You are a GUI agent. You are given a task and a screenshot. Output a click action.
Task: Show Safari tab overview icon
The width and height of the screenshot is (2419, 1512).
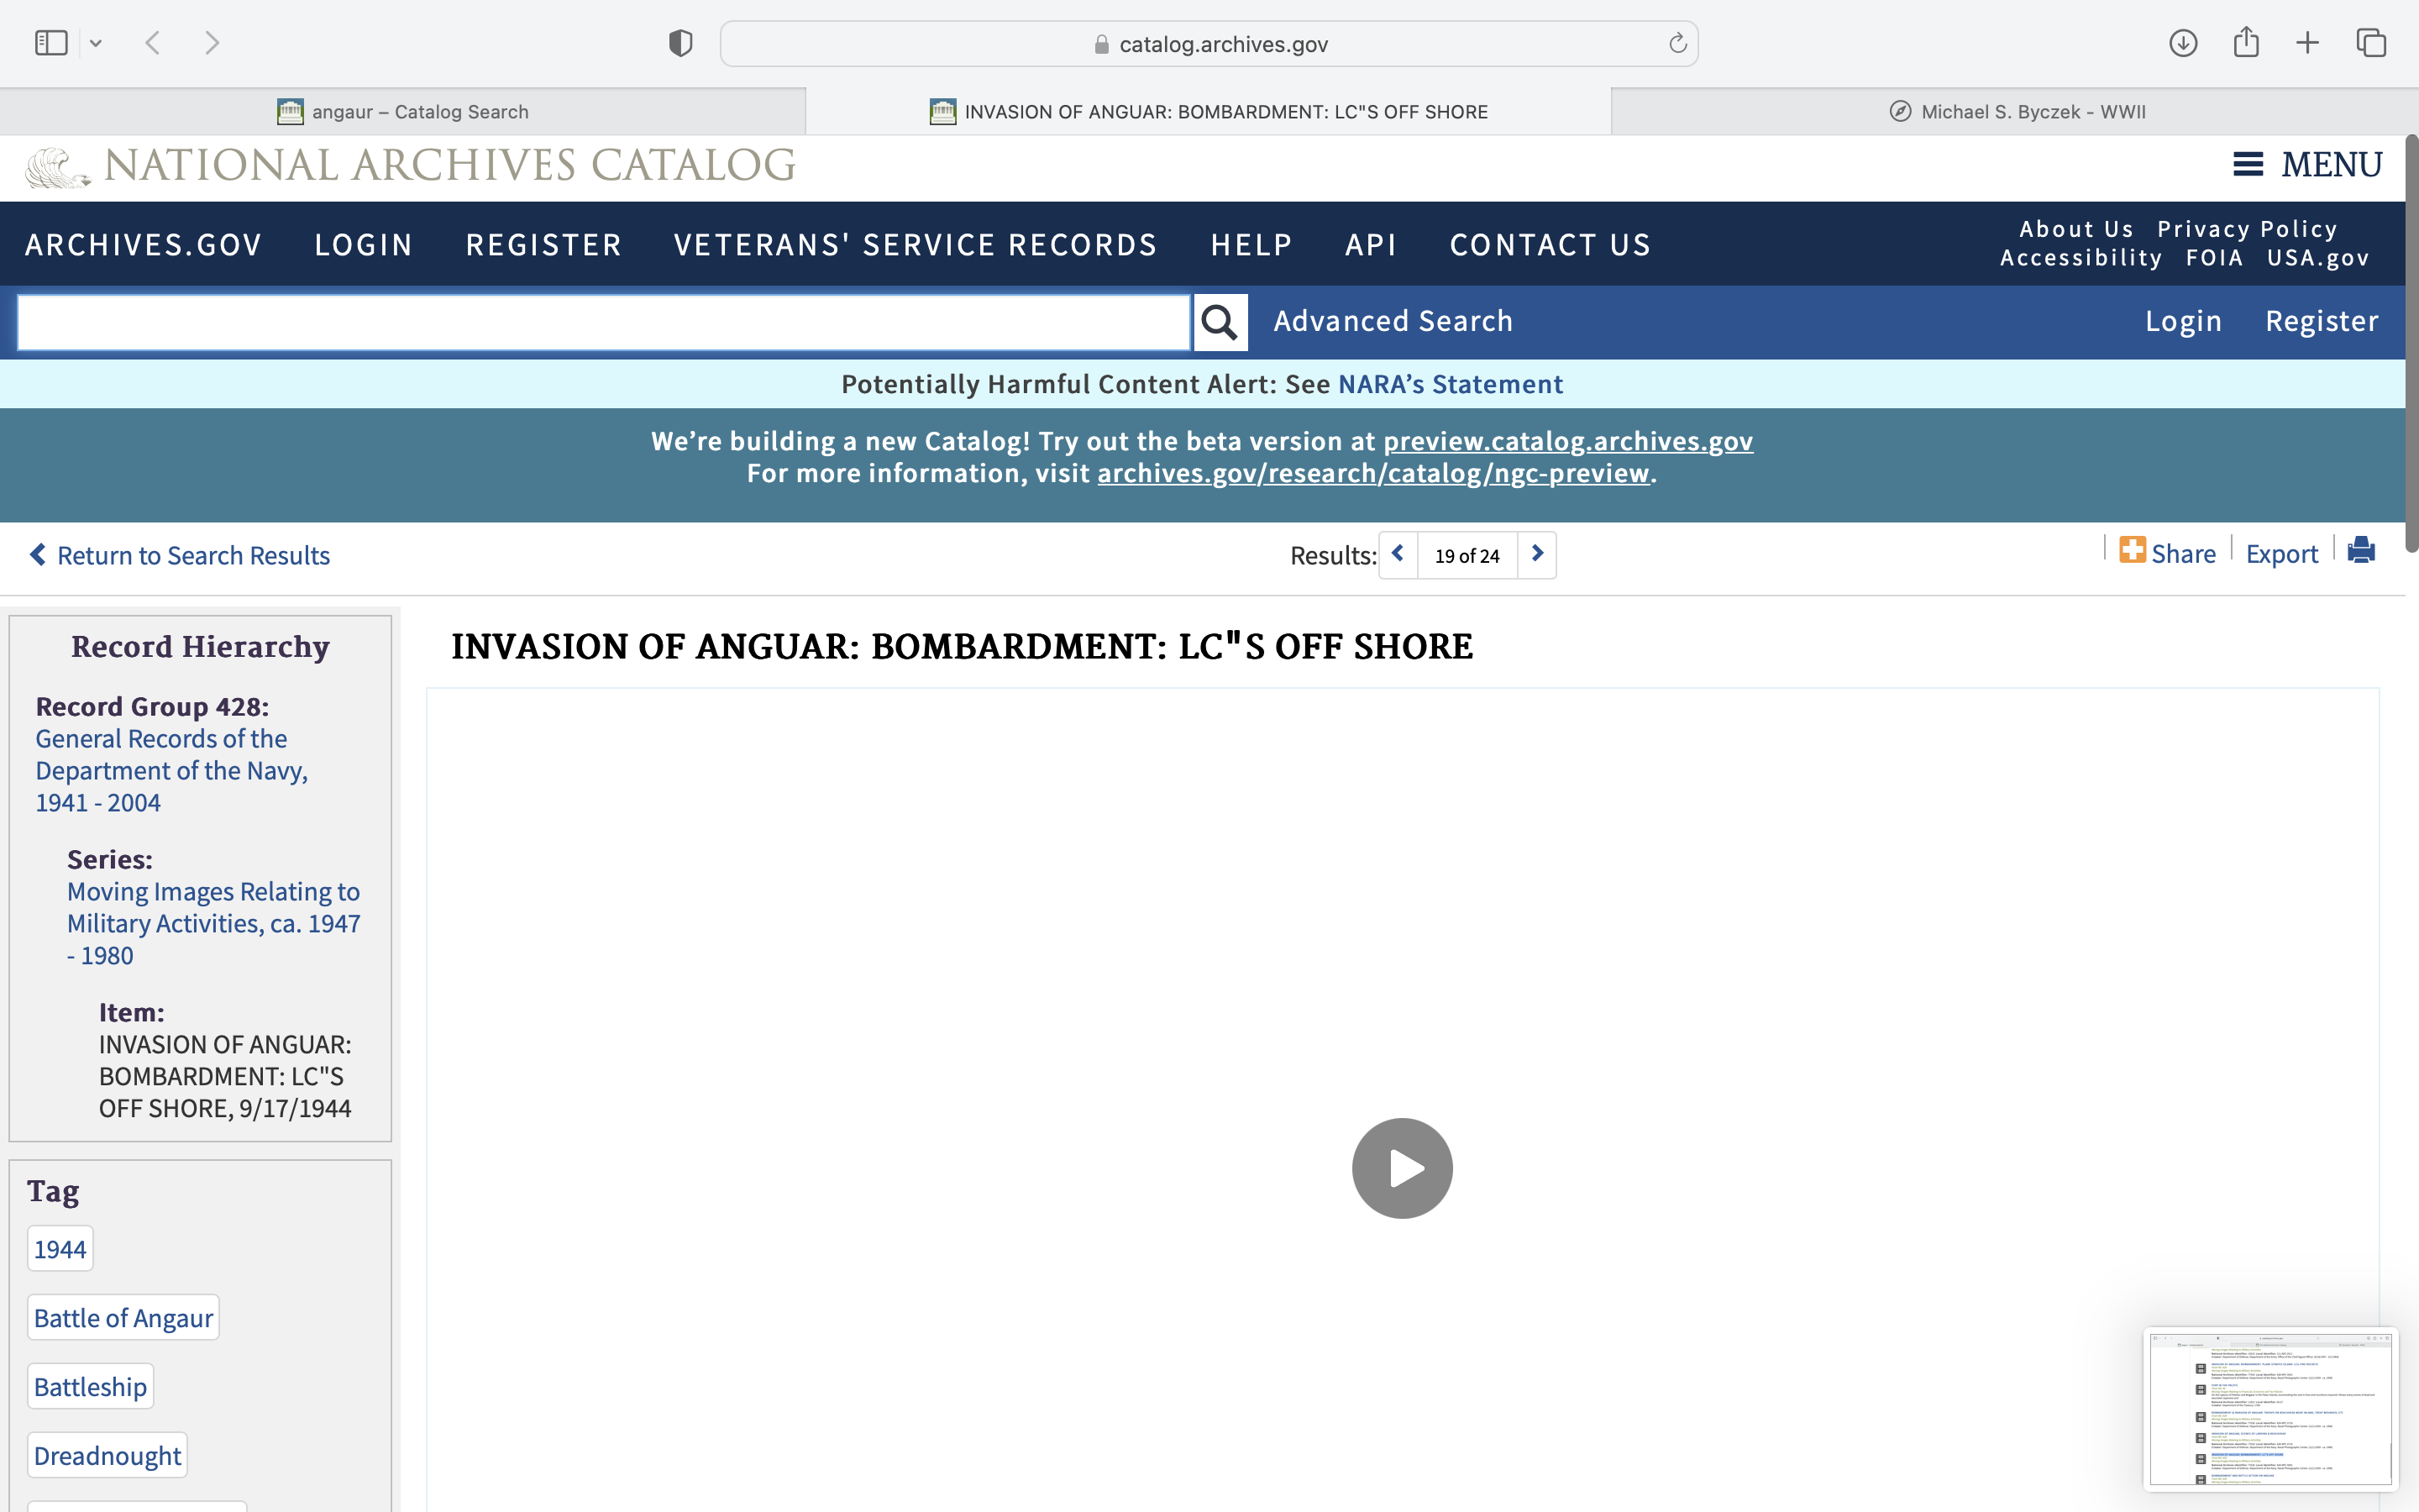tap(2371, 43)
